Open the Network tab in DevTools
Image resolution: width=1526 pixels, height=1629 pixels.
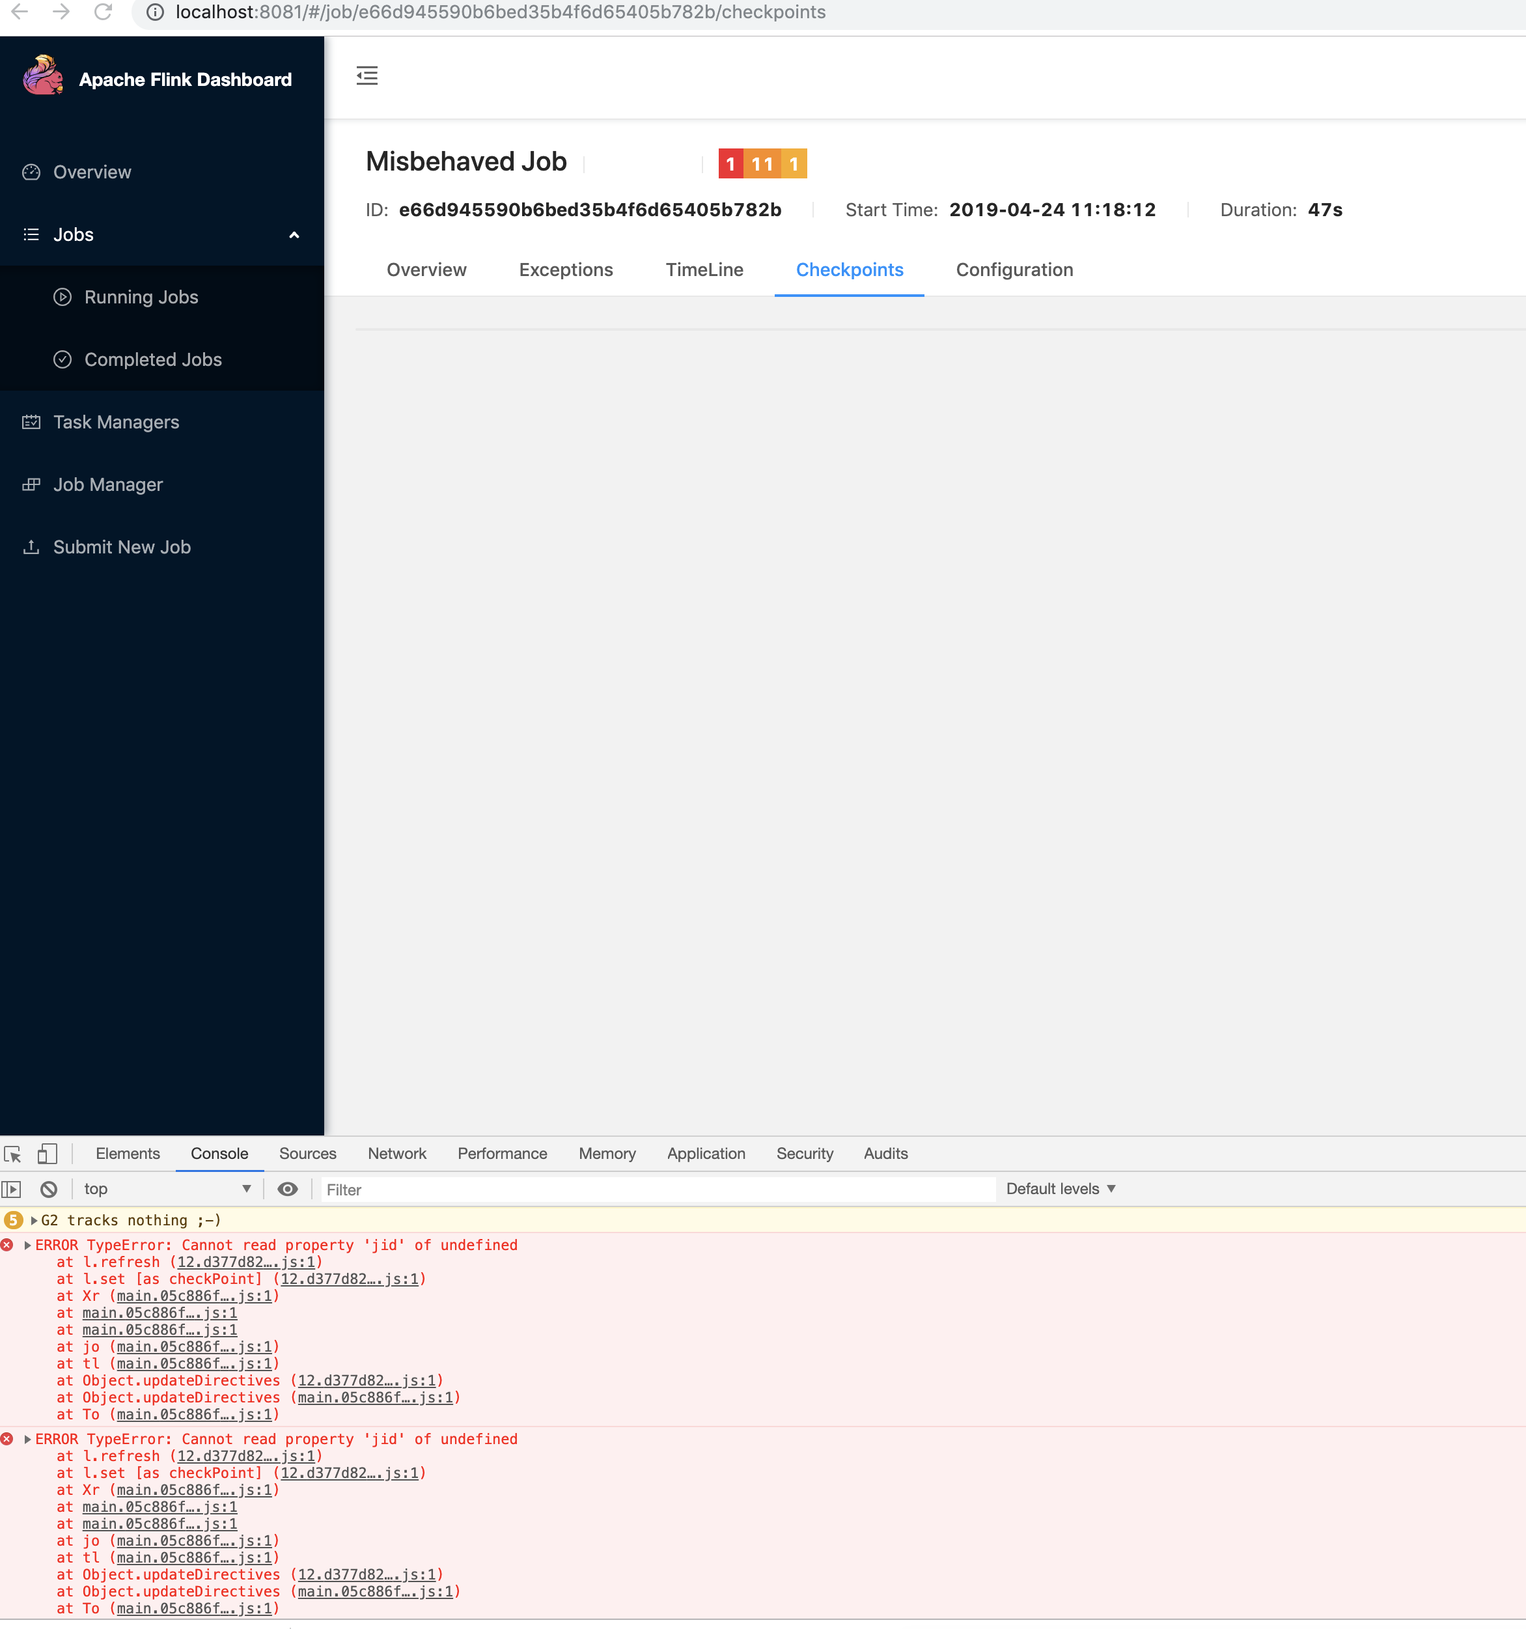pyautogui.click(x=396, y=1154)
